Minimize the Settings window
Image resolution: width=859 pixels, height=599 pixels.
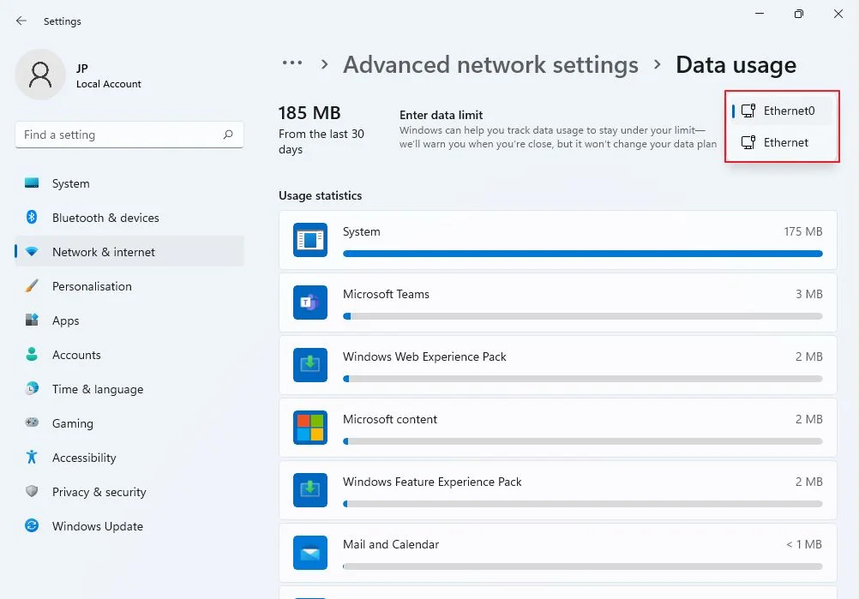coord(760,14)
